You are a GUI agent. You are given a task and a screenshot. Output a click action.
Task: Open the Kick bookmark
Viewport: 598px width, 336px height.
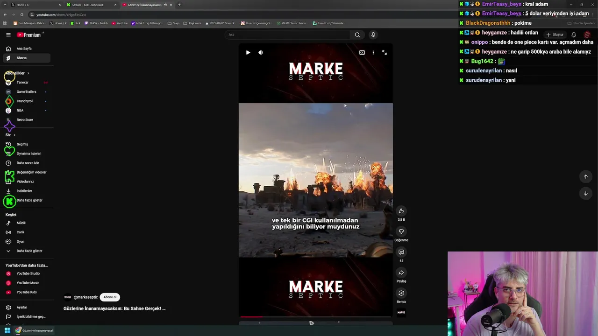(x=76, y=23)
